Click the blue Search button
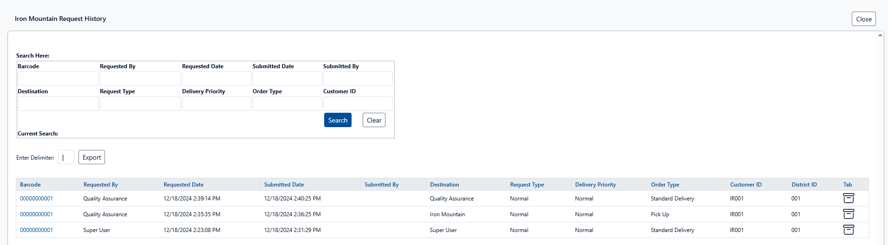888x245 pixels. 338,120
